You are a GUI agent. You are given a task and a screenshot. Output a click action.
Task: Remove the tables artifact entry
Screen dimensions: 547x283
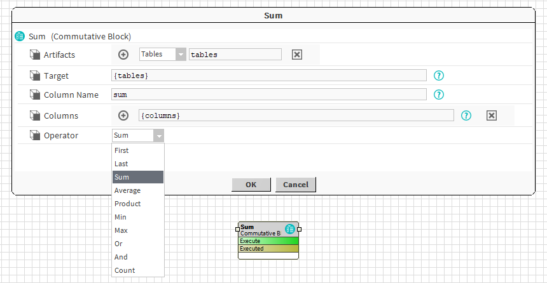[296, 55]
